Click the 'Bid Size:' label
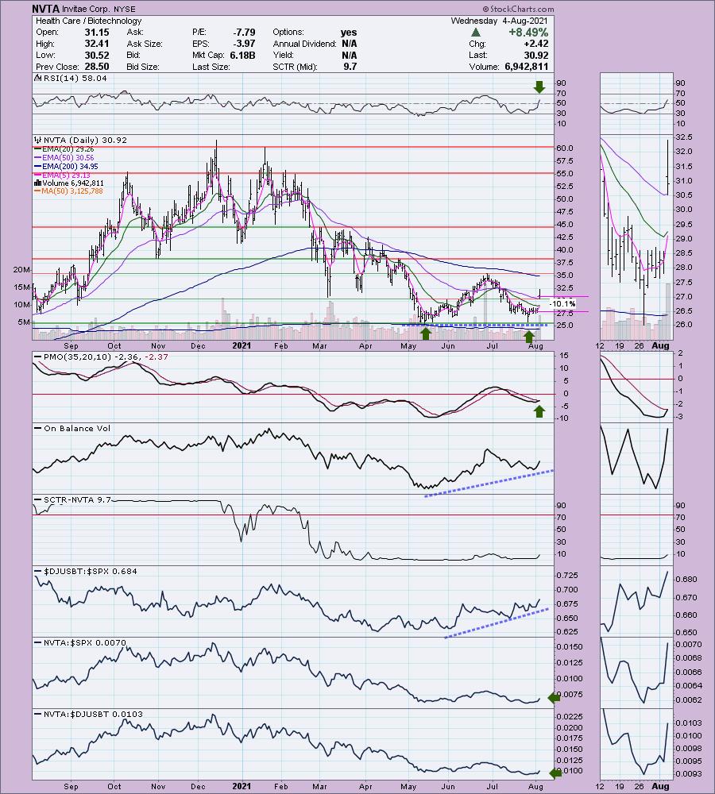 pos(143,67)
